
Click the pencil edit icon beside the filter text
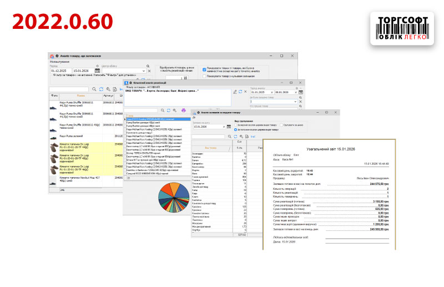(x=234, y=92)
